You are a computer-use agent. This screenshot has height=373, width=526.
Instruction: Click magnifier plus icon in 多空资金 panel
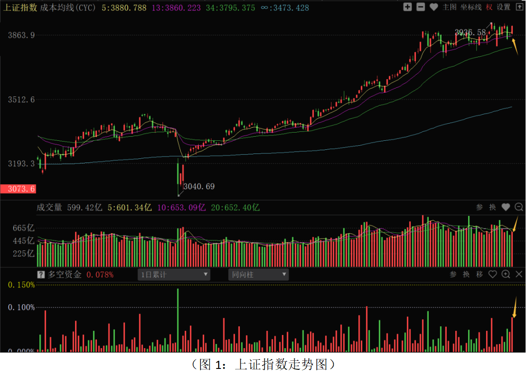pos(506,274)
